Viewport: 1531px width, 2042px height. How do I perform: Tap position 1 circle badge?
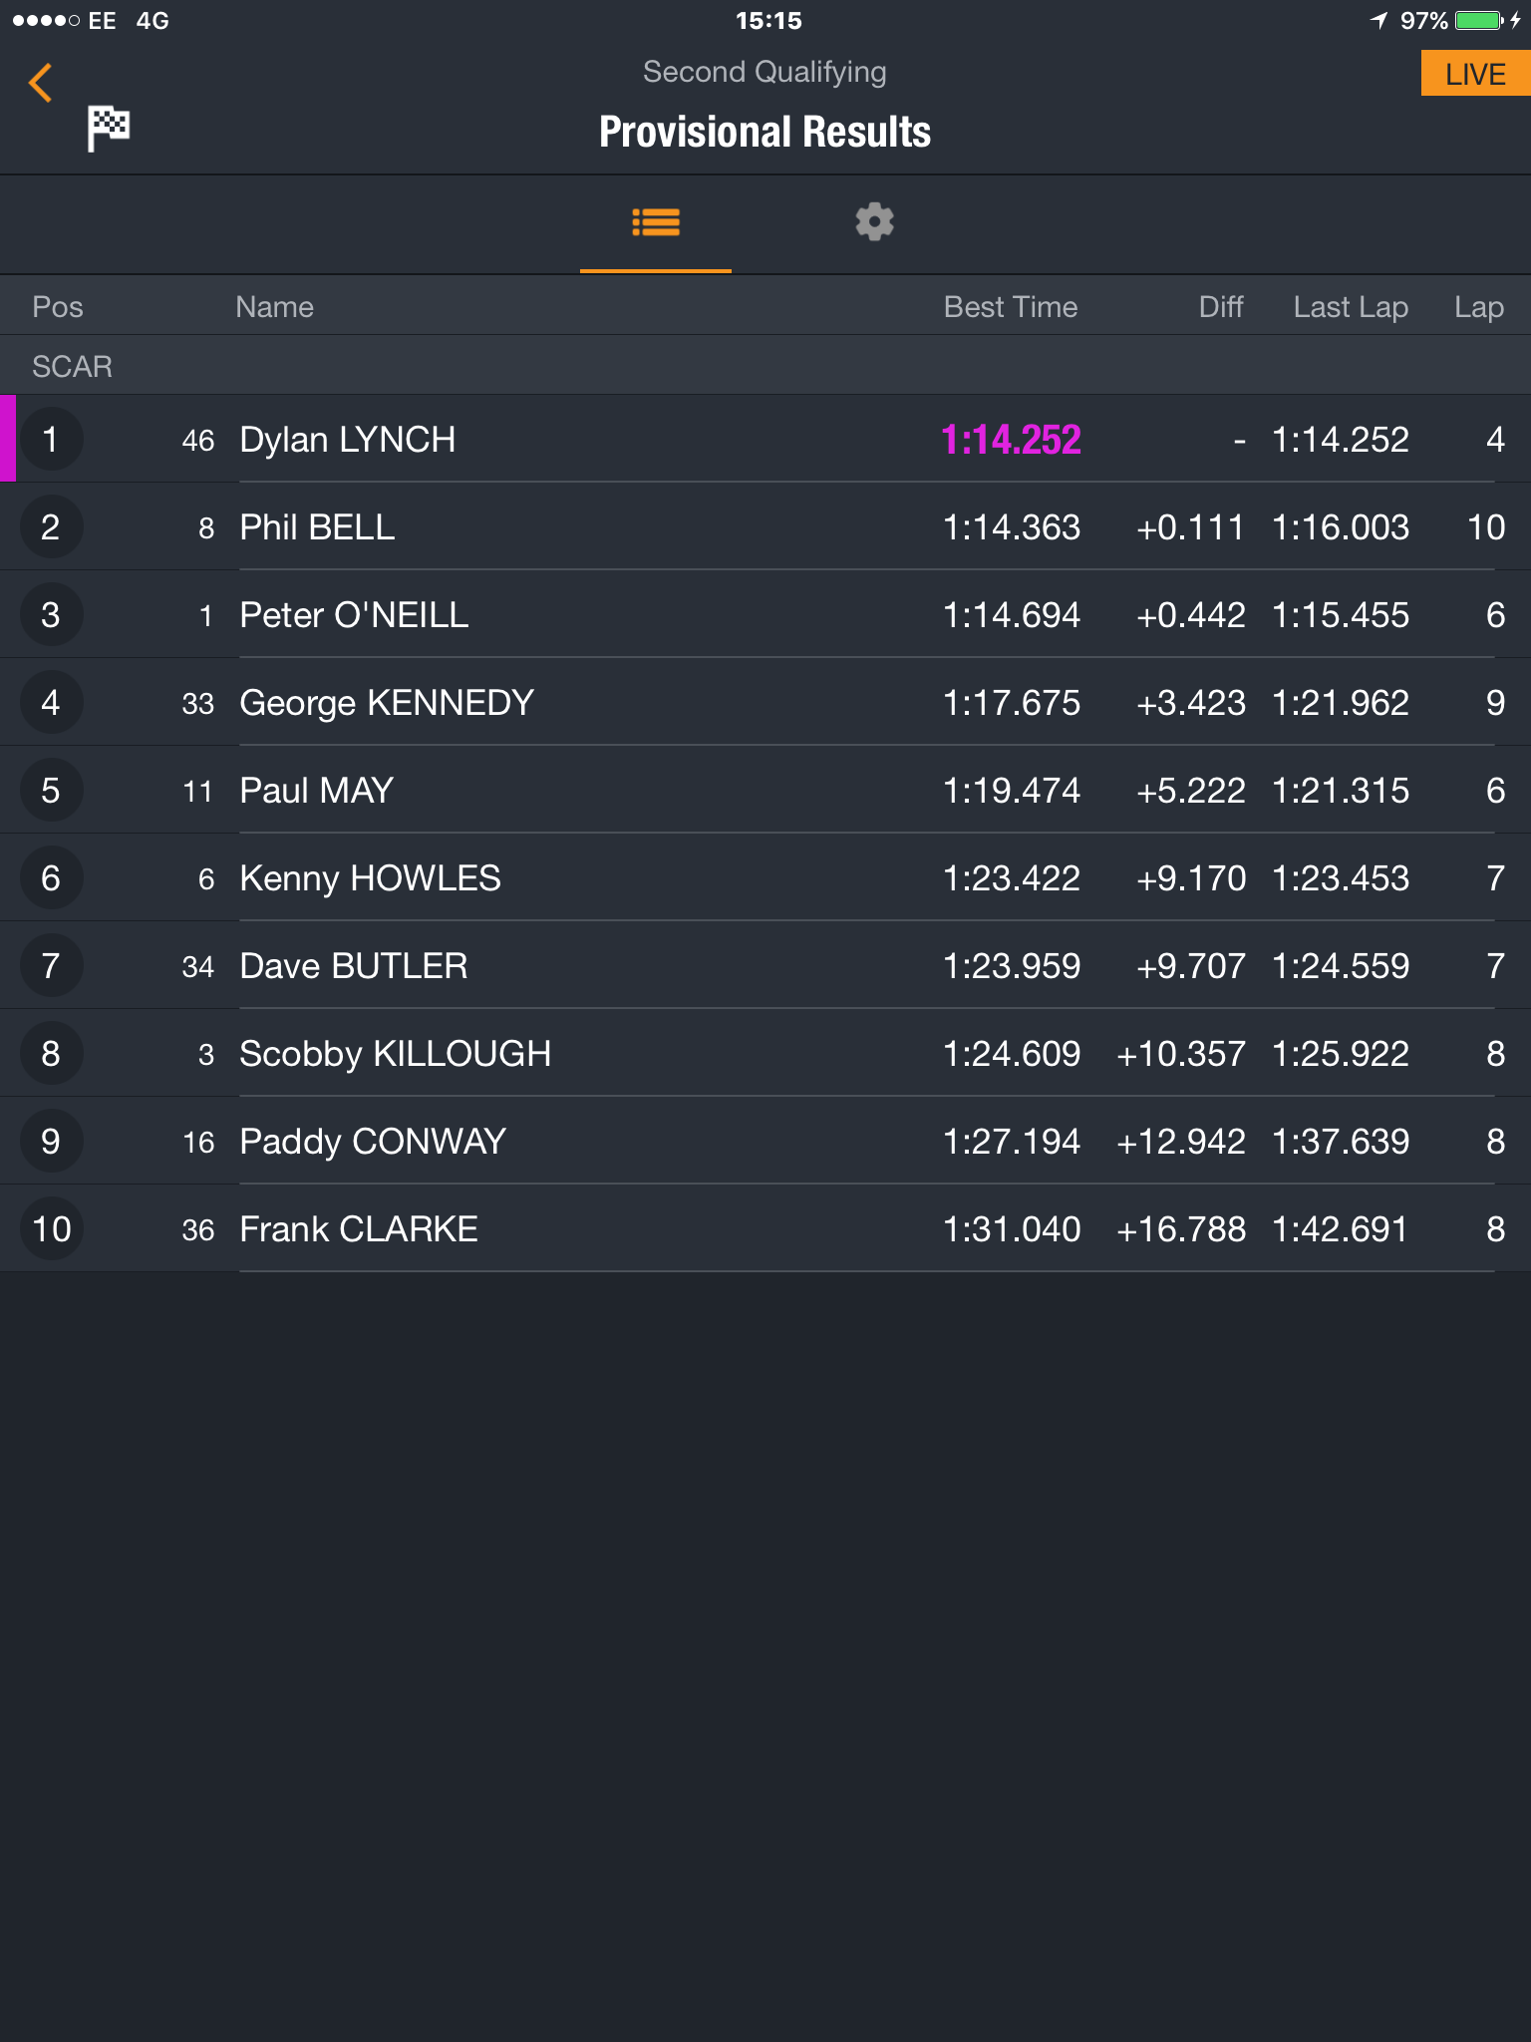51,439
